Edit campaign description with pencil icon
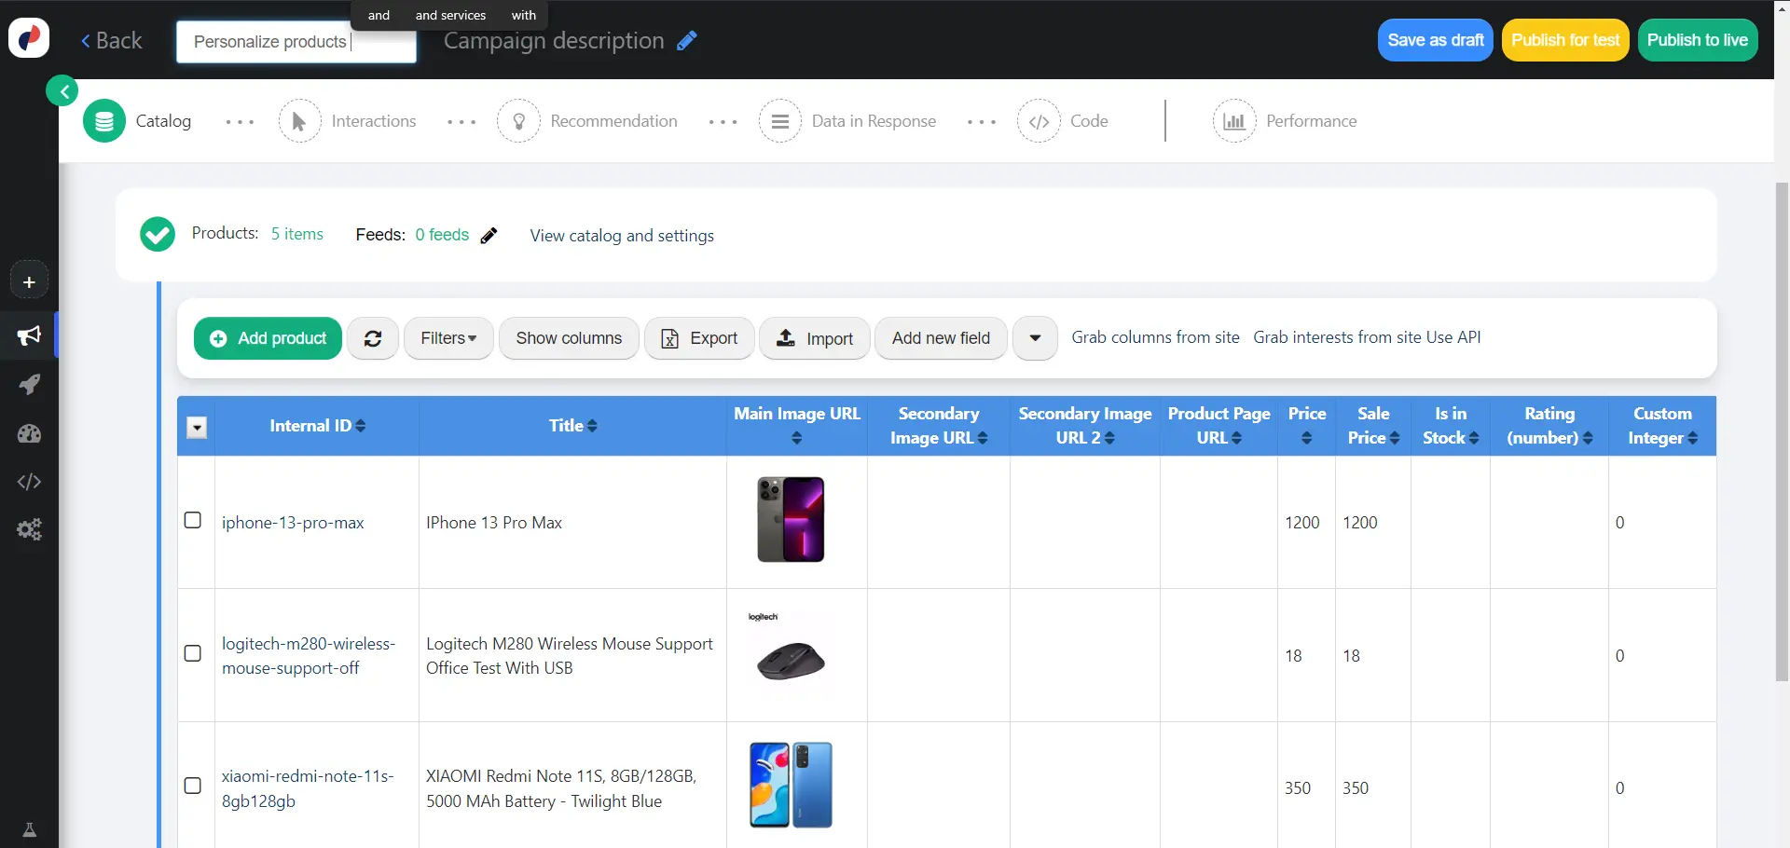 coord(687,40)
